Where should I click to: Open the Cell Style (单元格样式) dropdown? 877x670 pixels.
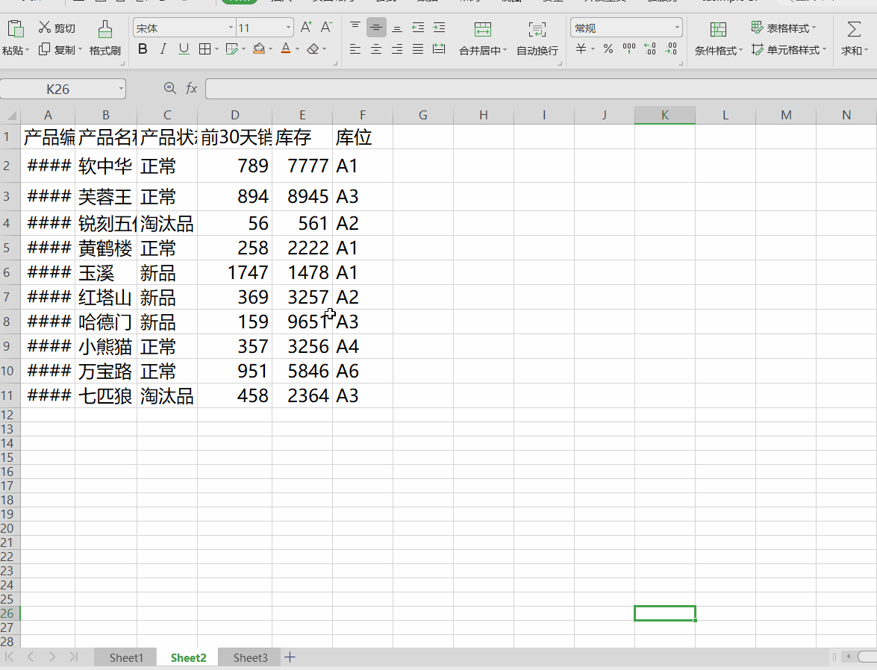click(x=789, y=50)
